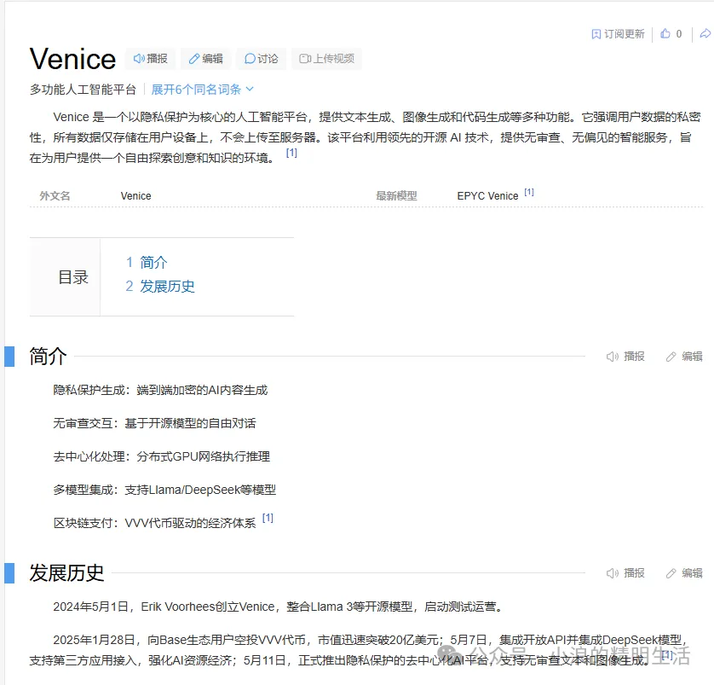Click the 播报 speaker button next to Venice title
The height and width of the screenshot is (685, 714).
coord(150,59)
